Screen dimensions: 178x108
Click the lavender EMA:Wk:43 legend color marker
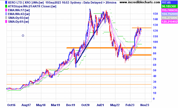(x=6, y=14)
